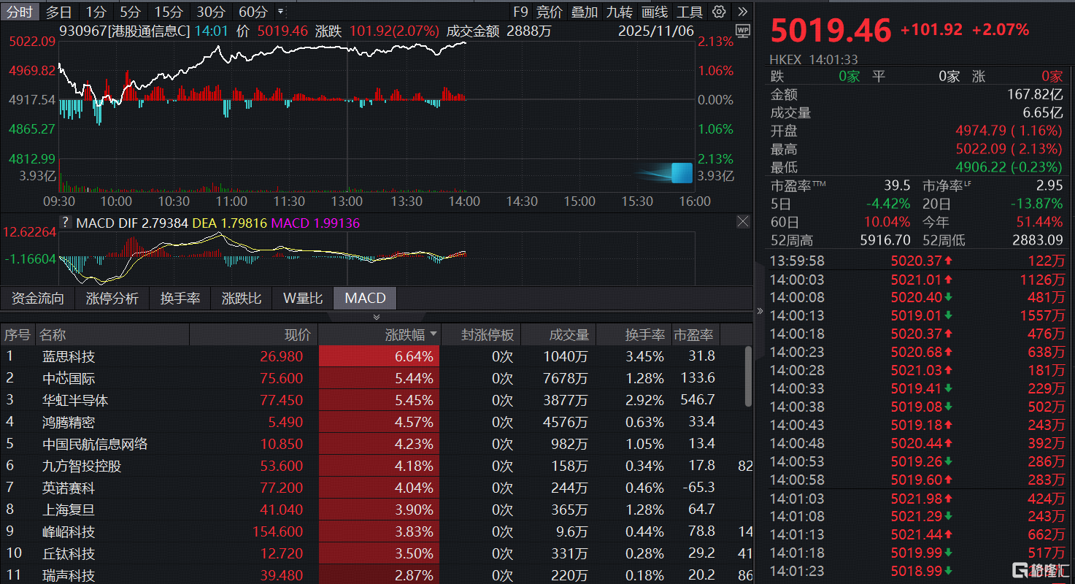1075x584 pixels.
Task: Toggle the 竞价 auction display
Action: [x=549, y=12]
